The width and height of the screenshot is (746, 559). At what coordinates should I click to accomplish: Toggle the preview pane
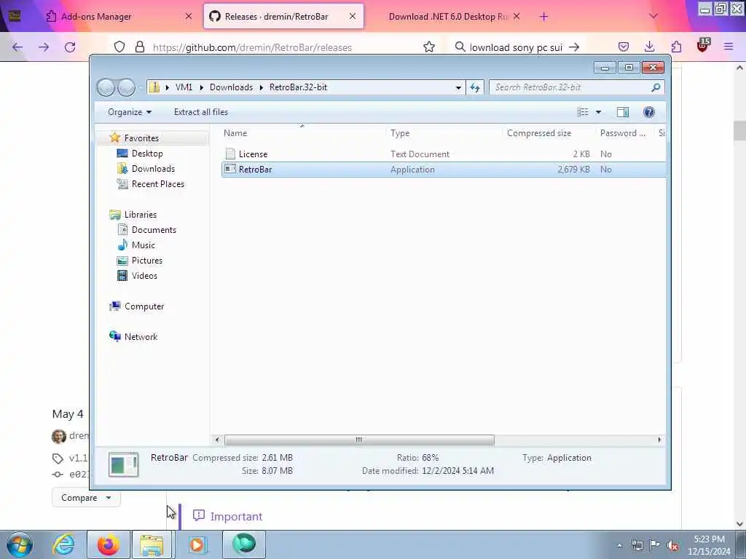click(x=623, y=112)
